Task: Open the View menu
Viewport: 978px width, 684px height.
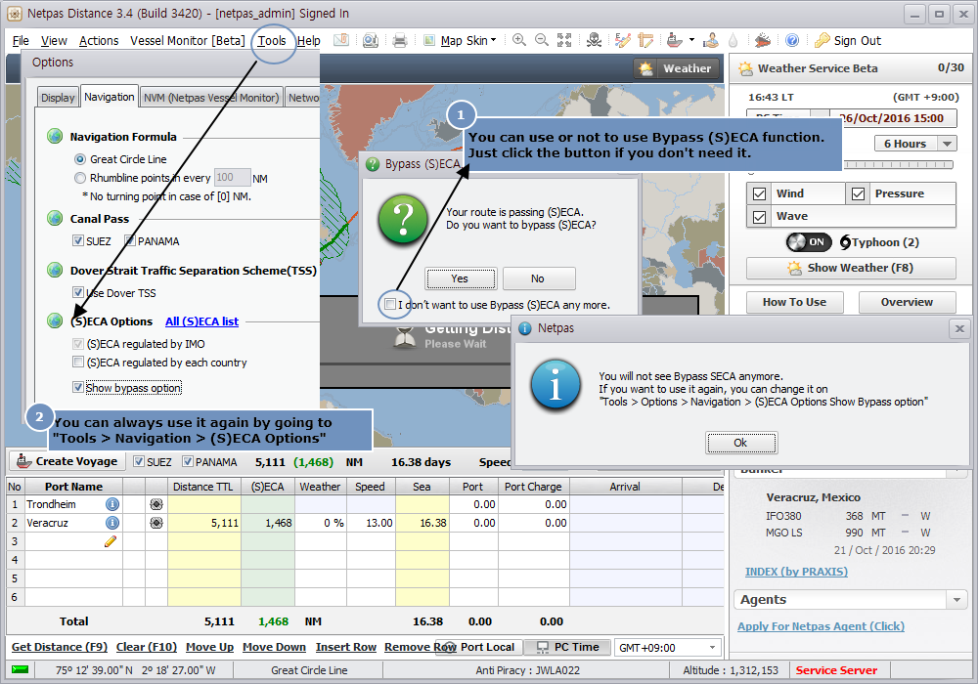Action: pyautogui.click(x=54, y=40)
